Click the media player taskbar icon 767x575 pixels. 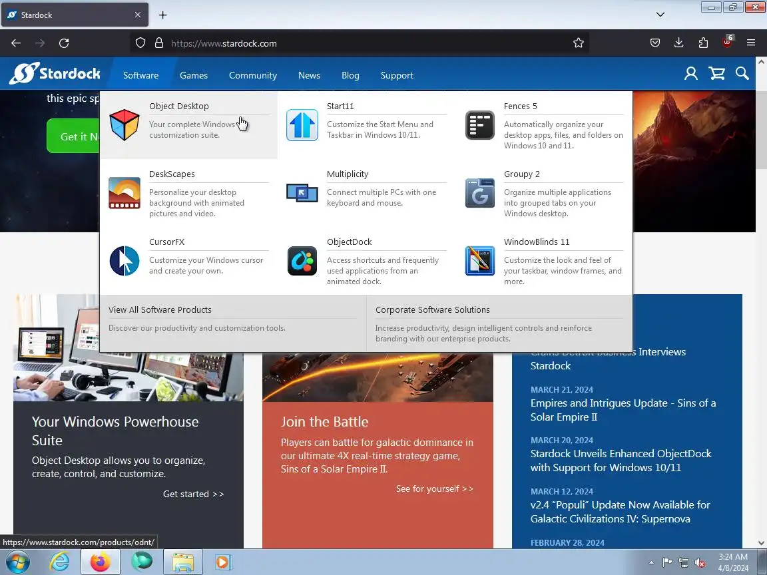click(222, 562)
